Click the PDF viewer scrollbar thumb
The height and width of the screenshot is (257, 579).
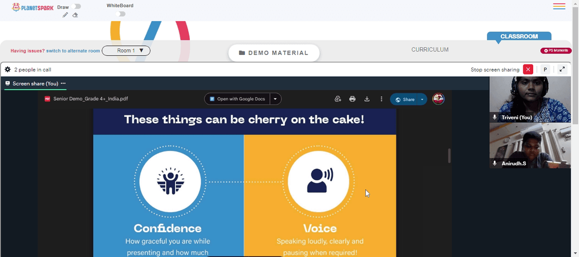pyautogui.click(x=449, y=156)
